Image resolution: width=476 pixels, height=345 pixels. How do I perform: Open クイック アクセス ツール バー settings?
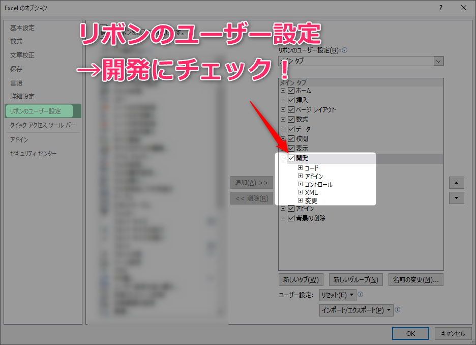tap(43, 125)
